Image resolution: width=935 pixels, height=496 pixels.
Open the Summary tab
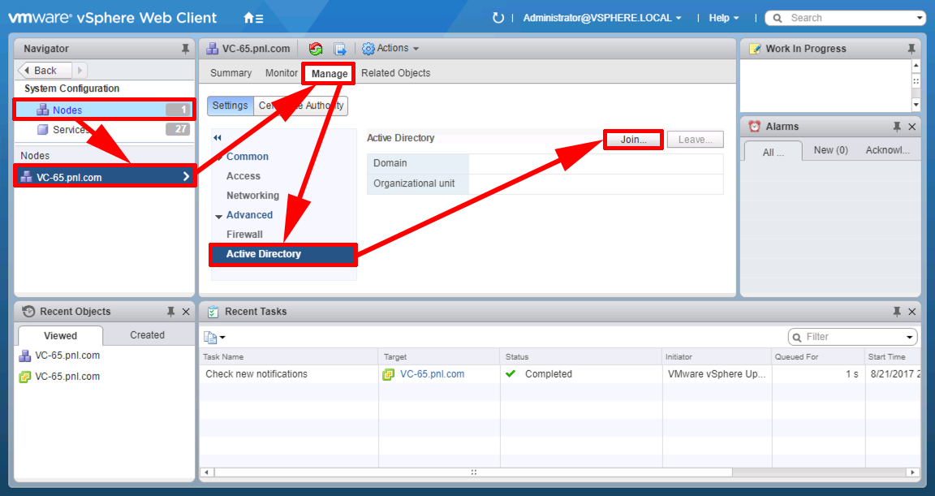pyautogui.click(x=231, y=73)
